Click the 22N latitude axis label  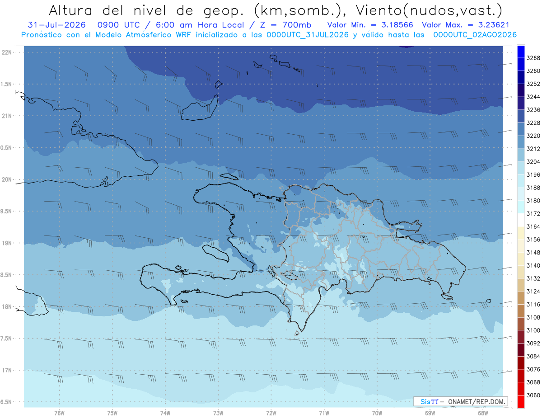click(x=7, y=52)
